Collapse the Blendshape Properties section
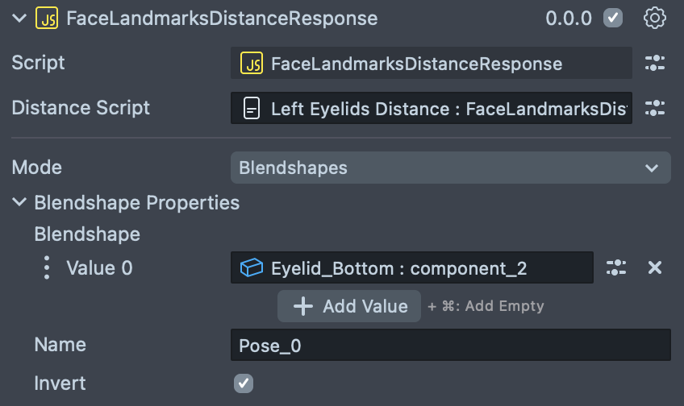Screen dimensions: 684x406 [19, 202]
